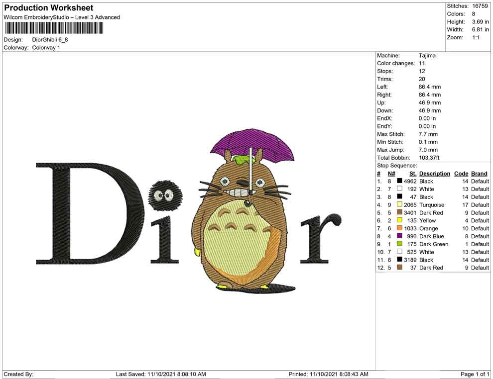Click the purple umbrella in the design
Screen dimensions: 493x379
(252, 146)
